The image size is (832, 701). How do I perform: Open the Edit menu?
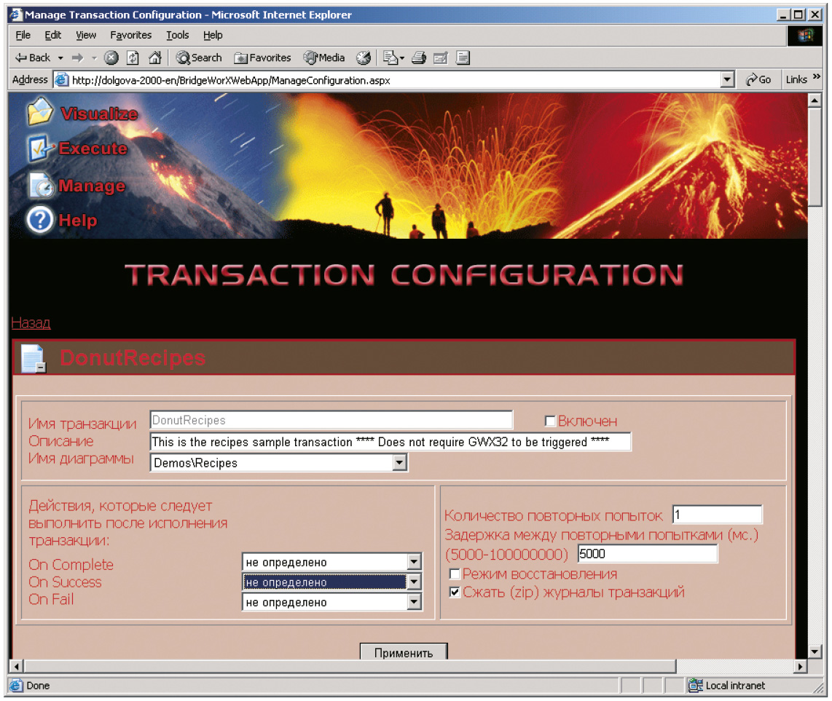(52, 35)
